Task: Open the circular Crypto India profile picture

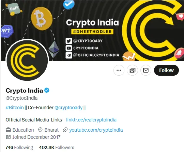Action: pos(27,60)
